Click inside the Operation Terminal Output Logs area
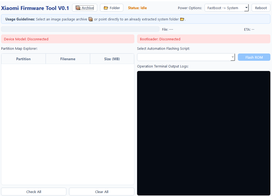Image resolution: width=272 pixels, height=196 pixels. [204, 133]
